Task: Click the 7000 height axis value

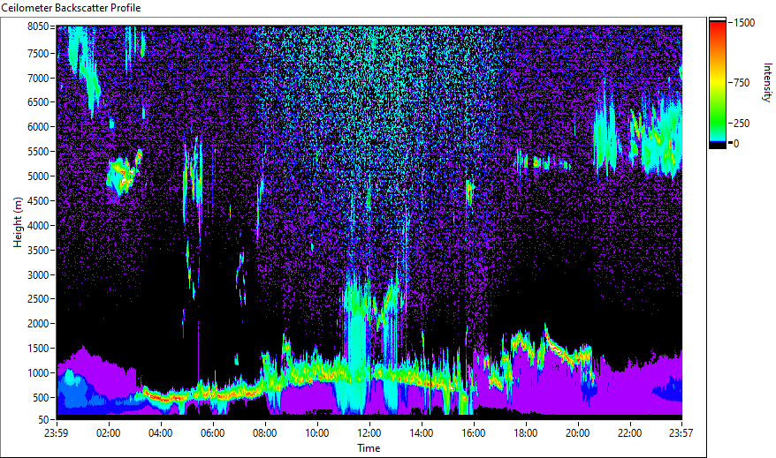Action: 38,78
